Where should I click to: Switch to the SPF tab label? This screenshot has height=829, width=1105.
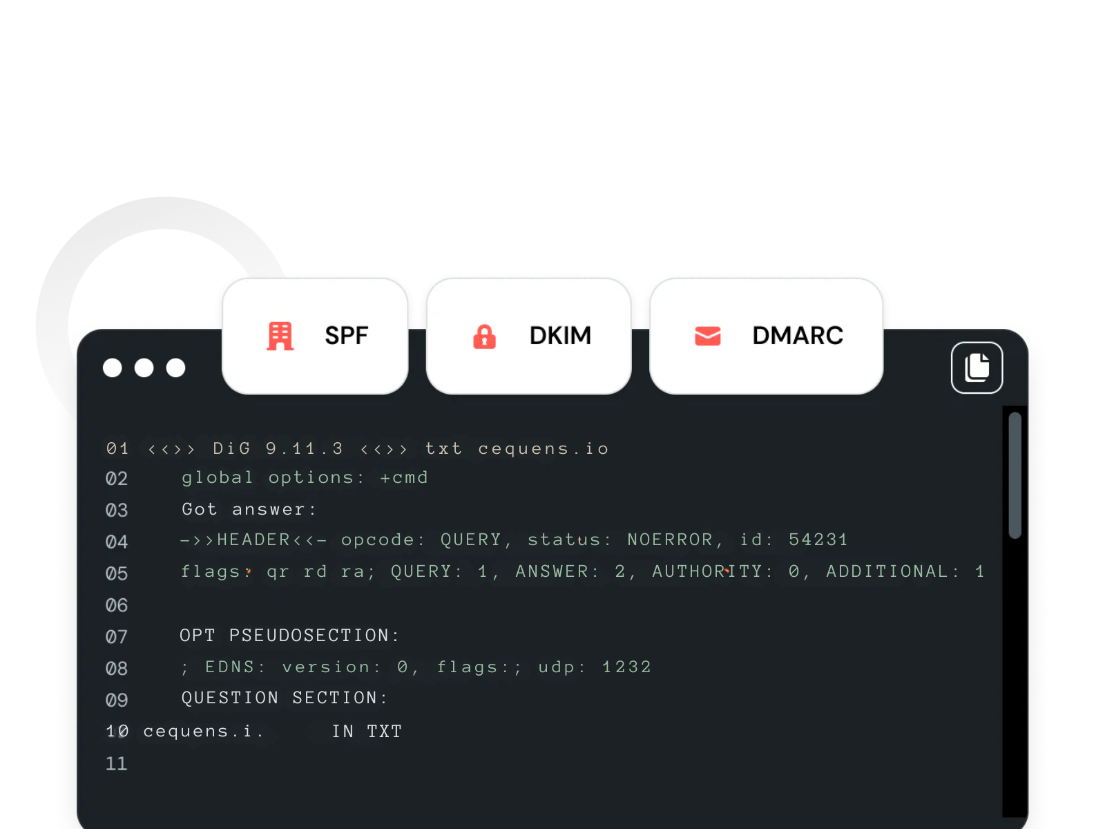346,336
